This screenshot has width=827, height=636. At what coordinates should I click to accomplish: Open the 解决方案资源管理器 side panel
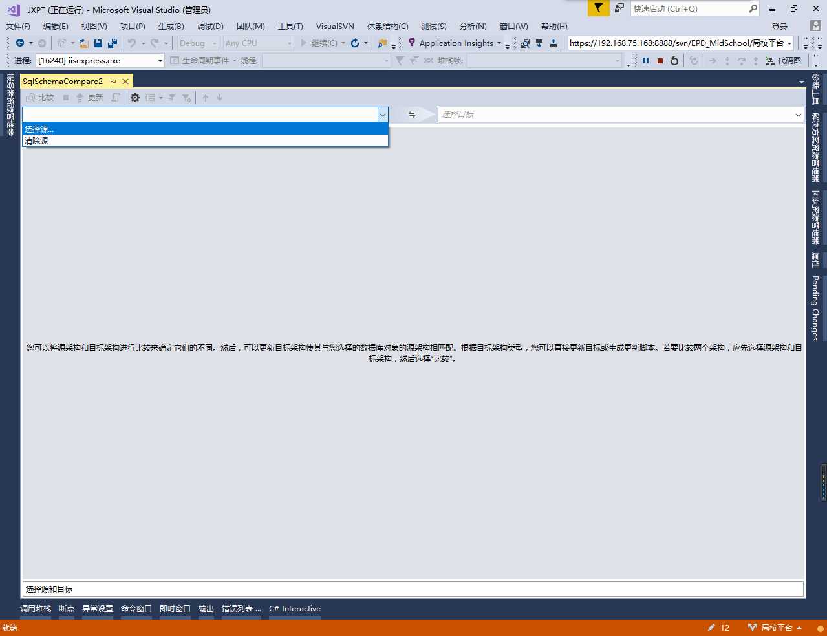816,148
